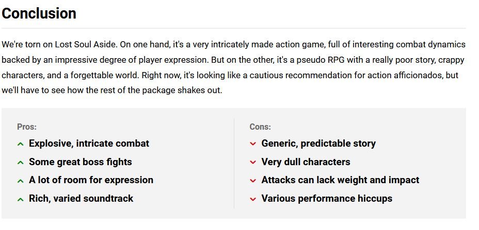Select the Rich, varied soundtrack text
Viewport: 479px width, 230px height.
tap(81, 198)
